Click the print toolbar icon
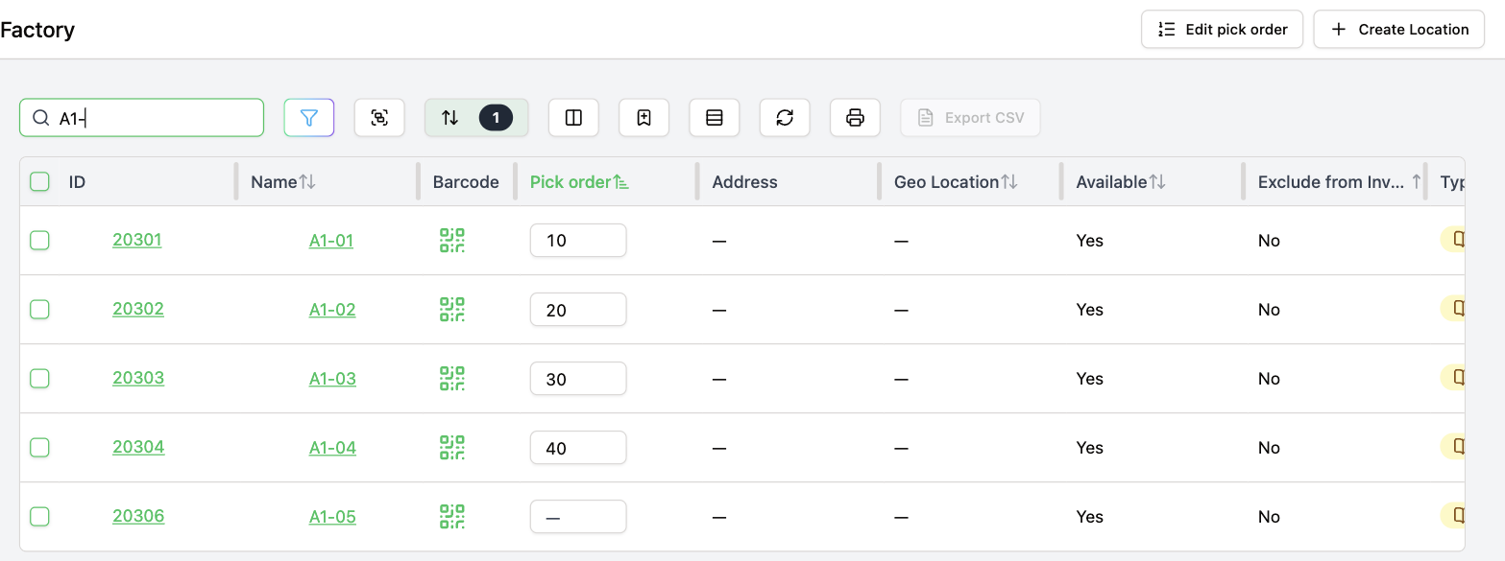Image resolution: width=1505 pixels, height=561 pixels. [855, 118]
